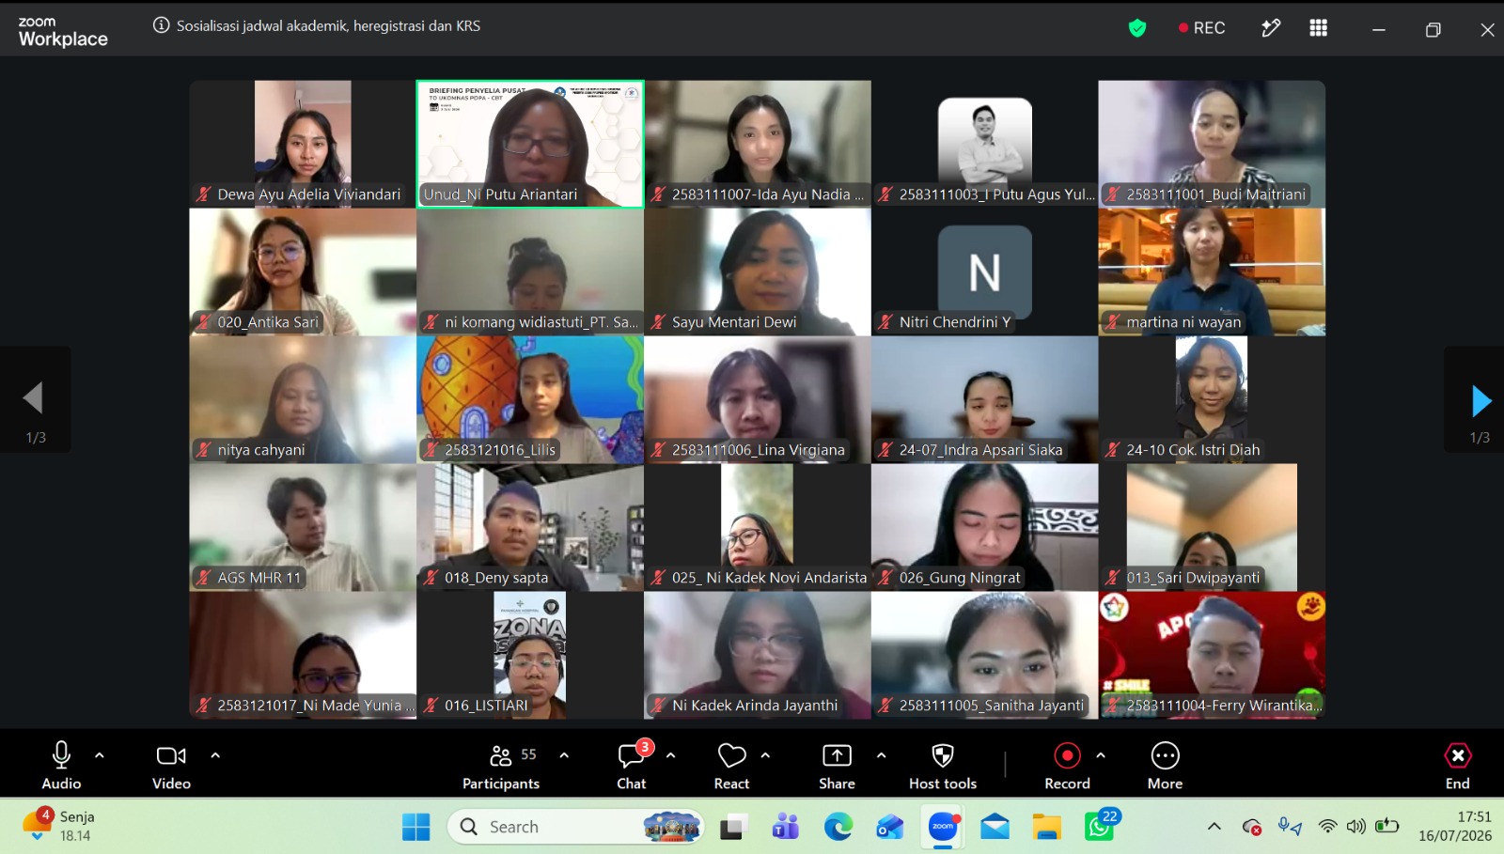Start screen Share

point(837,766)
